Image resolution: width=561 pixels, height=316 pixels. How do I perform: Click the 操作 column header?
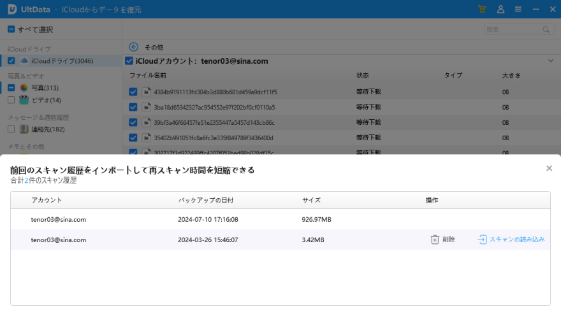coord(432,200)
